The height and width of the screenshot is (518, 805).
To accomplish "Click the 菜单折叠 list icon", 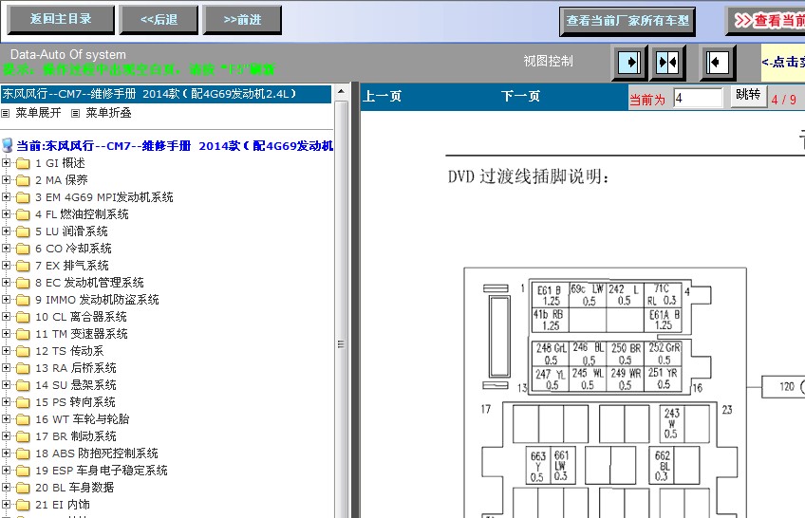I will tap(76, 113).
